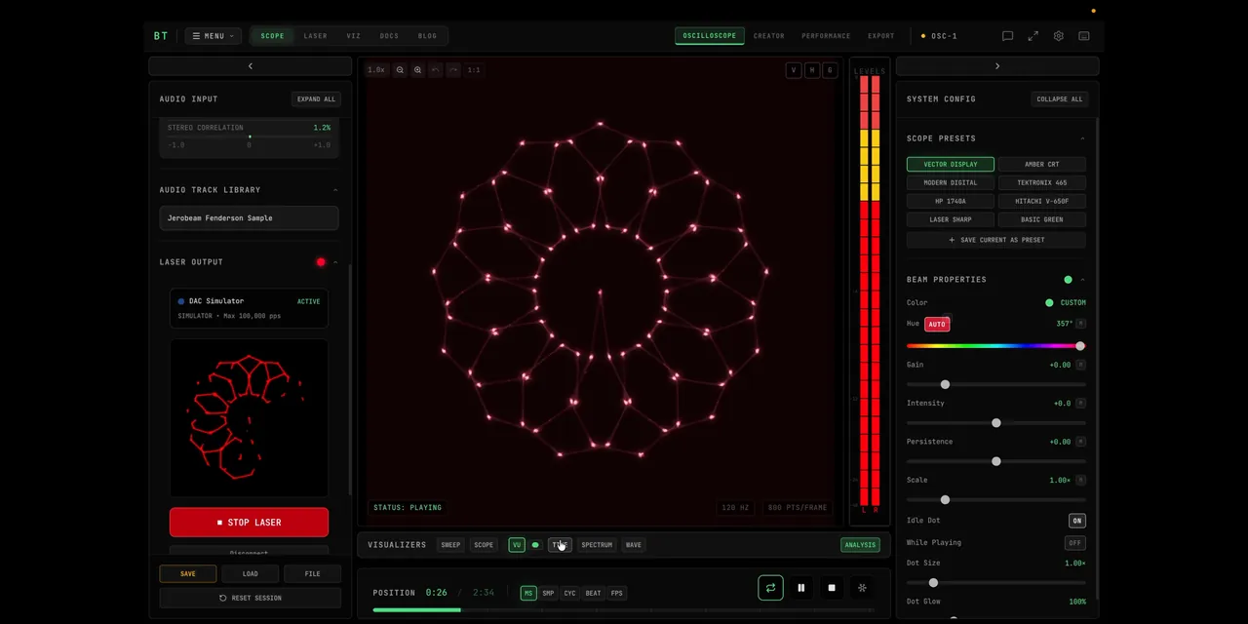Viewport: 1248px width, 624px height.
Task: Click the hue midi-link icon beside 357°
Action: tap(1080, 324)
